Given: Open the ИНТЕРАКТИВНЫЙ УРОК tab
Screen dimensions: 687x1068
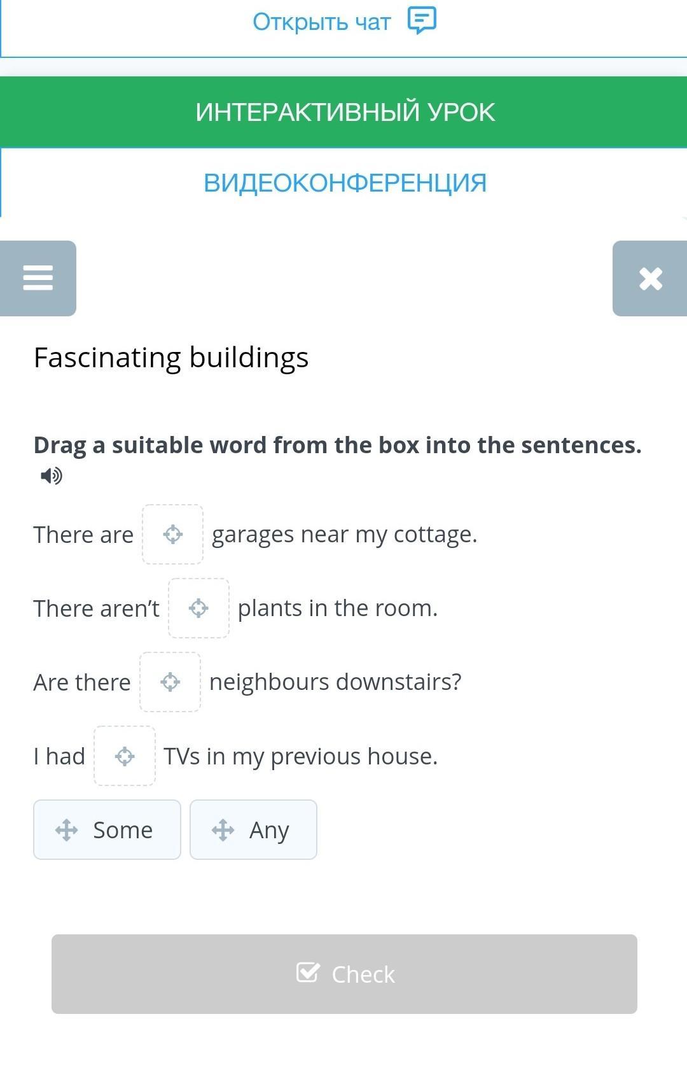Looking at the screenshot, I should (344, 112).
